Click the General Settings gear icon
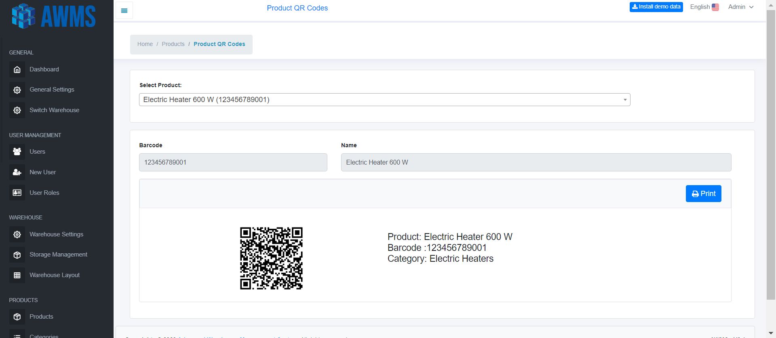The image size is (776, 338). pos(17,90)
